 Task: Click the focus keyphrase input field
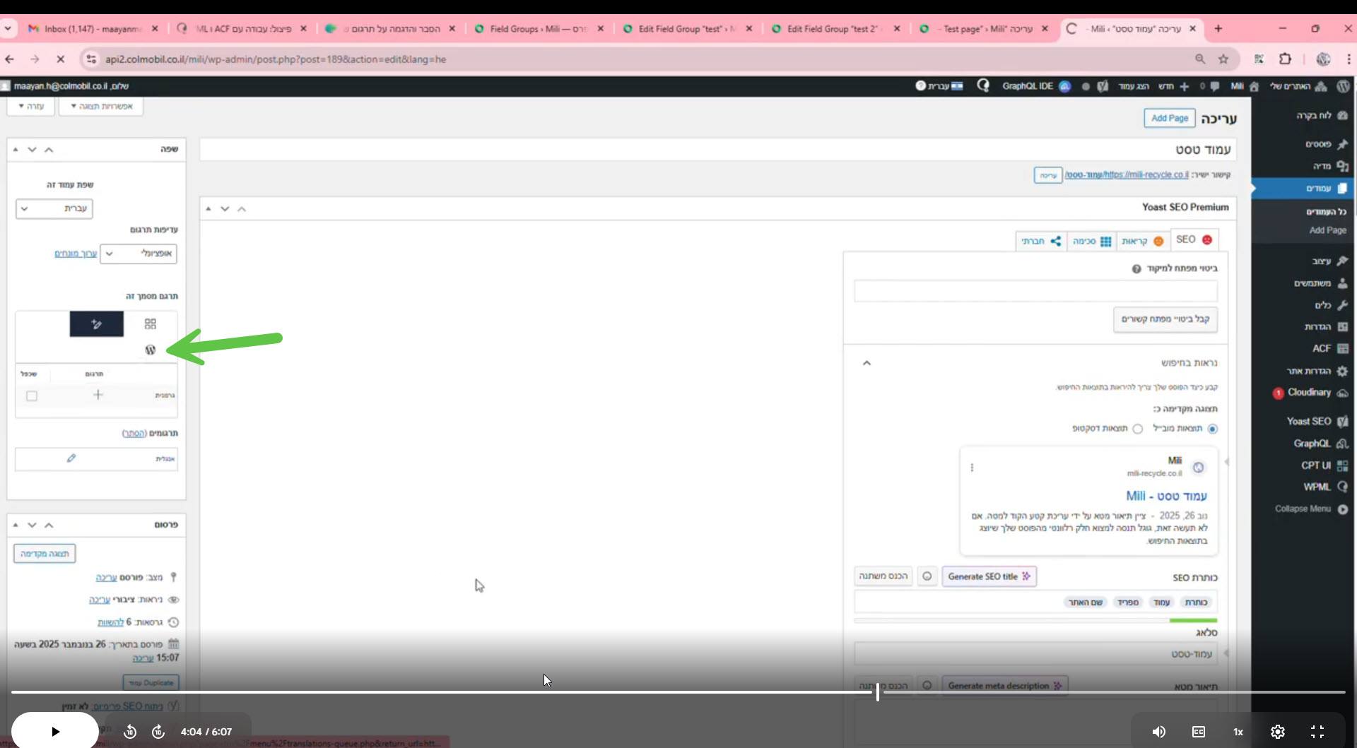tap(1035, 291)
